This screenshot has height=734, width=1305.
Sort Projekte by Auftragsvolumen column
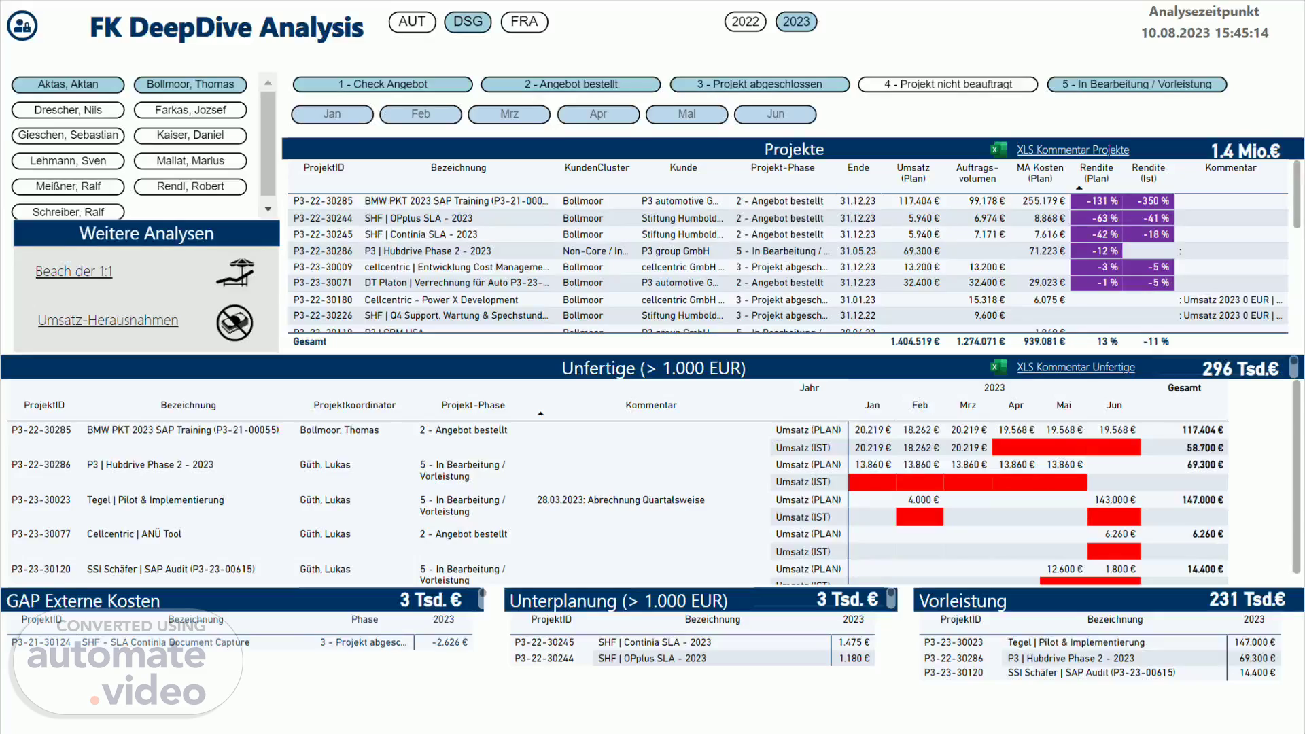pos(977,173)
